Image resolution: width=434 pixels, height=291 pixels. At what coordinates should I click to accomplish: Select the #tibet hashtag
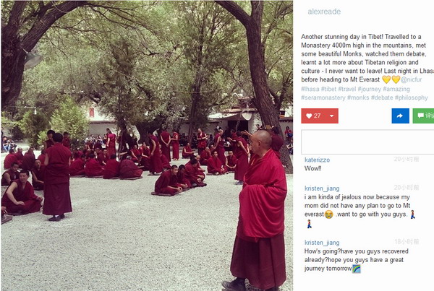click(x=328, y=89)
